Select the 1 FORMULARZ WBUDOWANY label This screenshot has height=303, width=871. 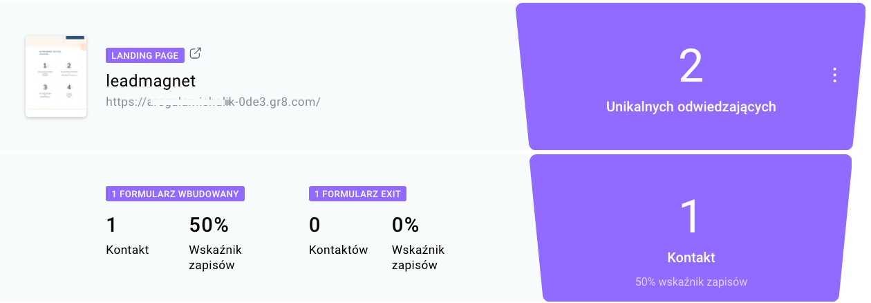click(x=175, y=194)
